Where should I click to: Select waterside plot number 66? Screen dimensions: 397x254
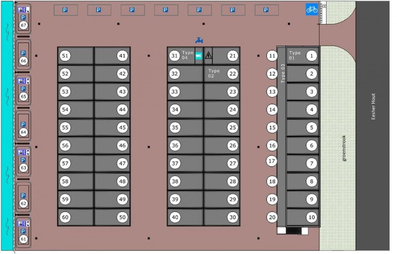click(23, 61)
